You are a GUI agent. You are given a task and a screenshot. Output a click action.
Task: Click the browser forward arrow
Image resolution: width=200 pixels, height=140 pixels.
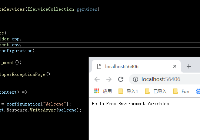coord(109,79)
